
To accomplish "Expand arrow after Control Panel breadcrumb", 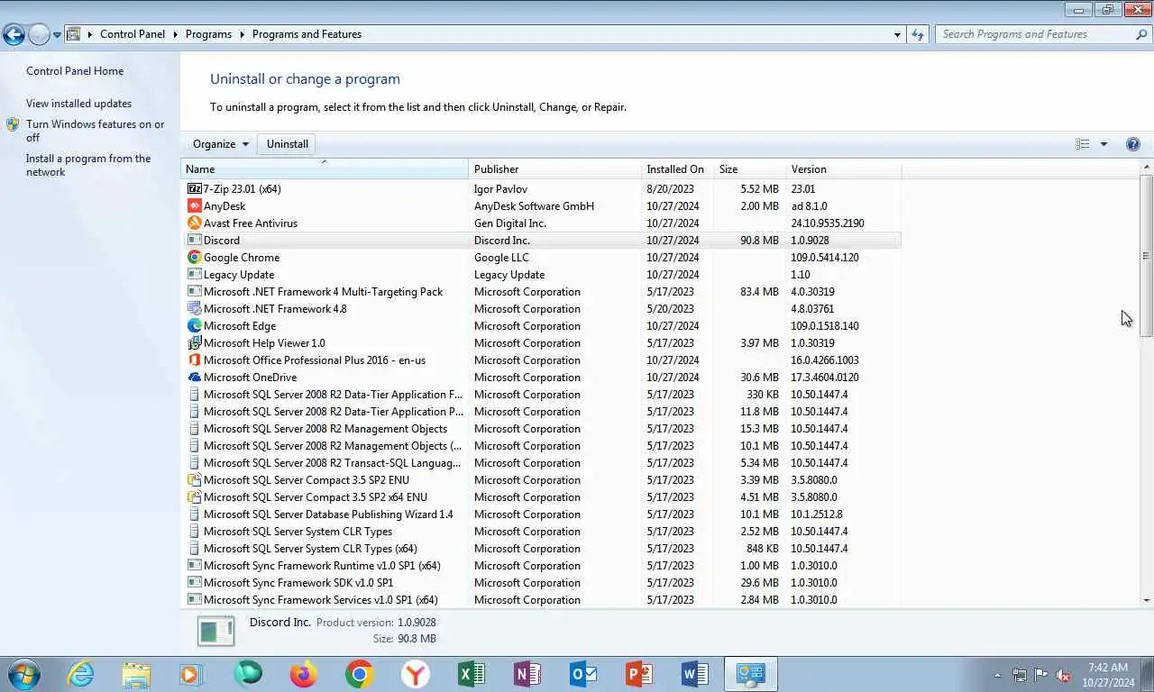I will tap(175, 34).
